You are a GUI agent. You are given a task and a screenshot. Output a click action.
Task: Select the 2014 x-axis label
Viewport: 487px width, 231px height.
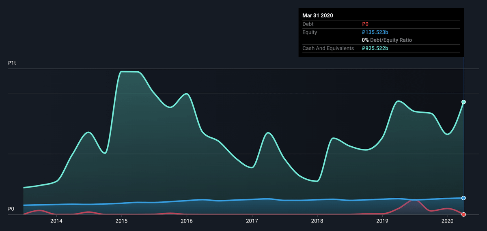56,221
